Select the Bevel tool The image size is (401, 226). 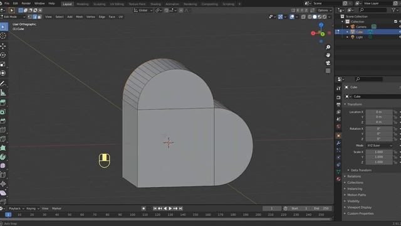[3, 121]
